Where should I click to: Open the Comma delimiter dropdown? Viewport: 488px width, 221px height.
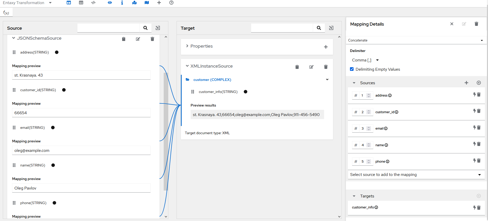point(365,60)
